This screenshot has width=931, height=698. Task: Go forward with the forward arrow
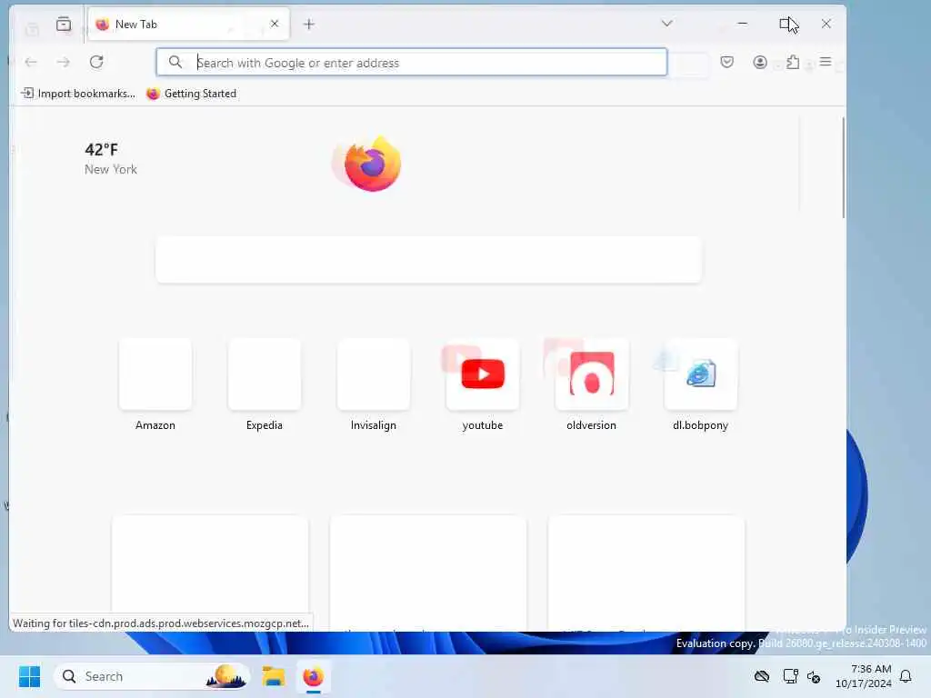[x=64, y=63]
